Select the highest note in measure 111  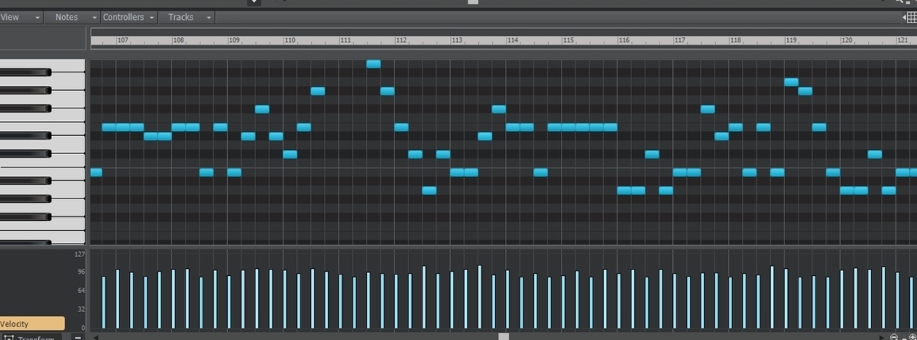tap(373, 64)
